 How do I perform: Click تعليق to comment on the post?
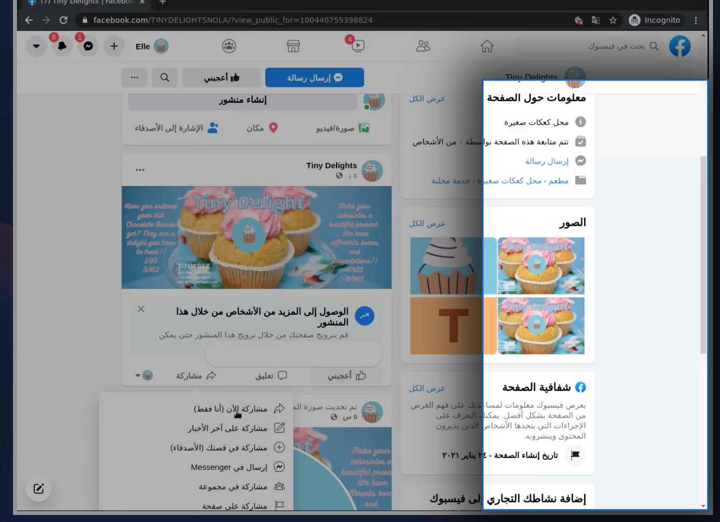click(271, 375)
